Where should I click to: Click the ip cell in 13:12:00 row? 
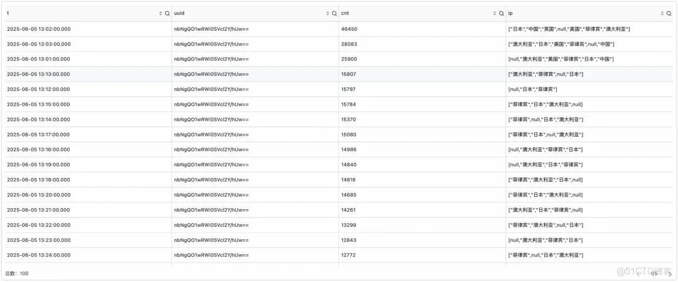point(532,89)
